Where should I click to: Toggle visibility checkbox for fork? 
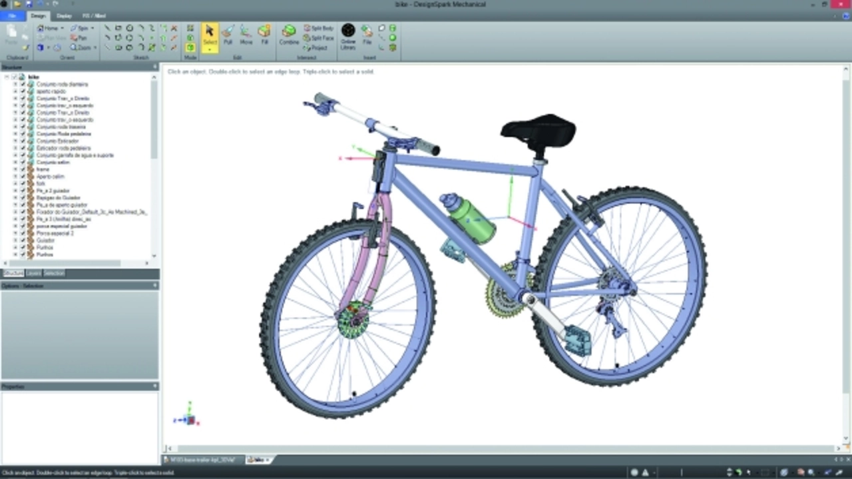pos(23,183)
